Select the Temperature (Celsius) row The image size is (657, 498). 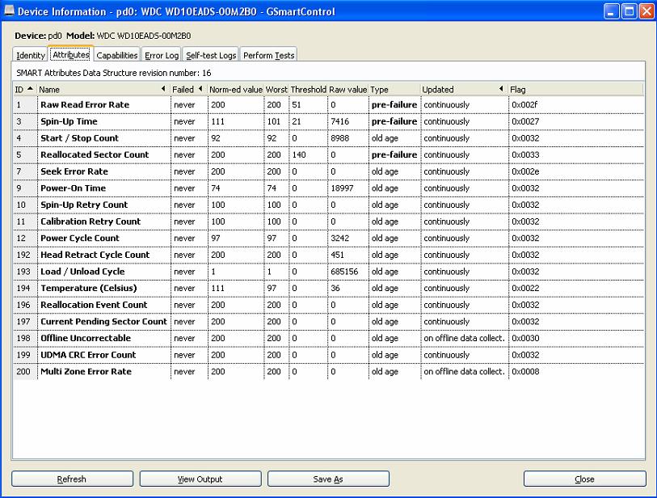point(328,289)
